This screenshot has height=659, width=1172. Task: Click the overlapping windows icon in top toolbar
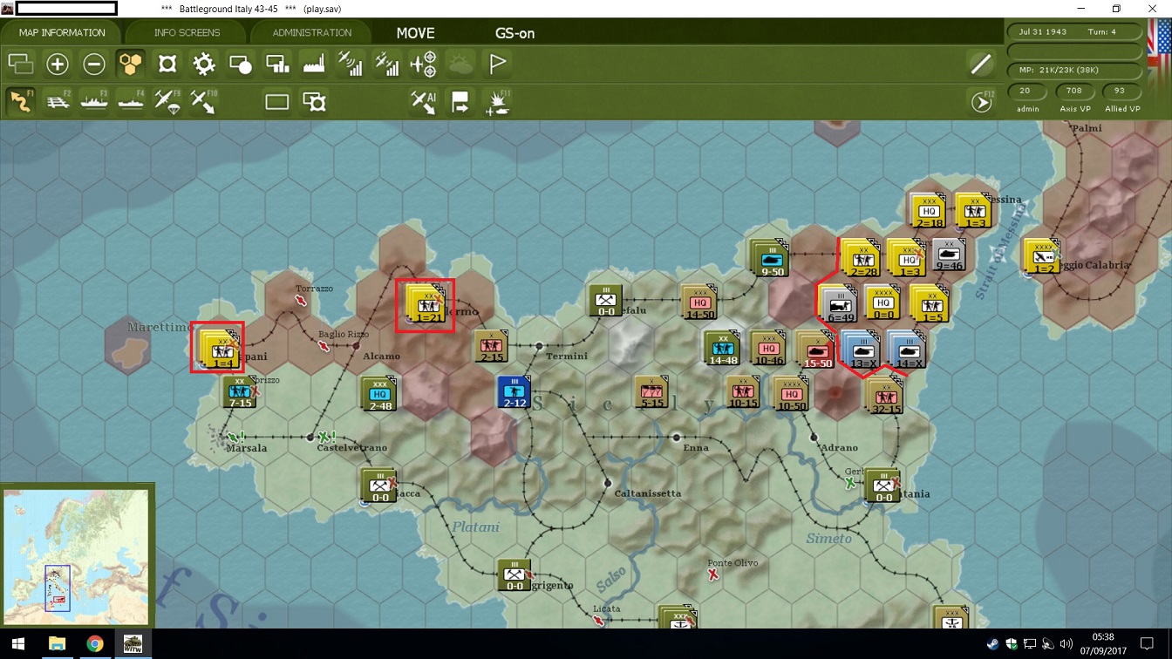pyautogui.click(x=21, y=64)
